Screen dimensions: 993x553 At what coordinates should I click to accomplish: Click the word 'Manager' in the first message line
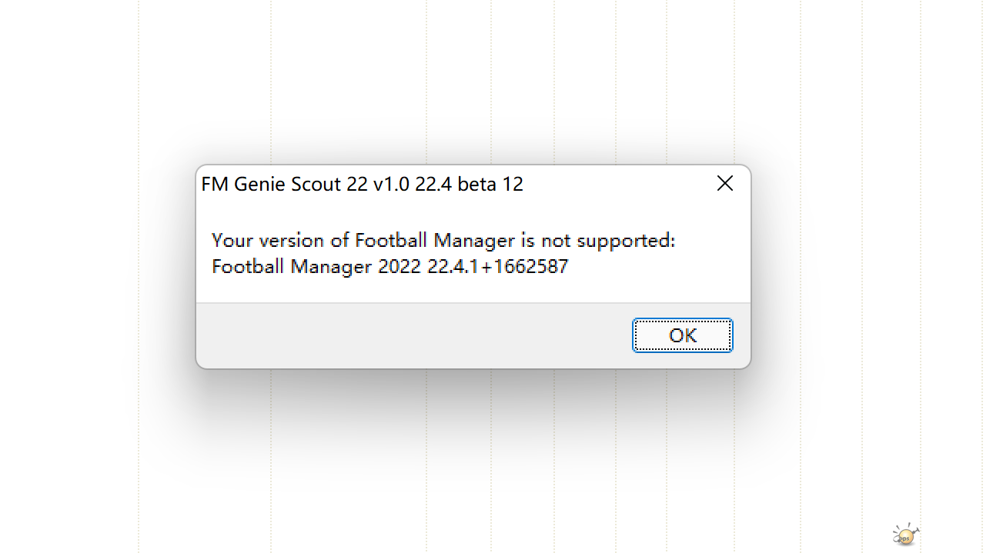475,242
